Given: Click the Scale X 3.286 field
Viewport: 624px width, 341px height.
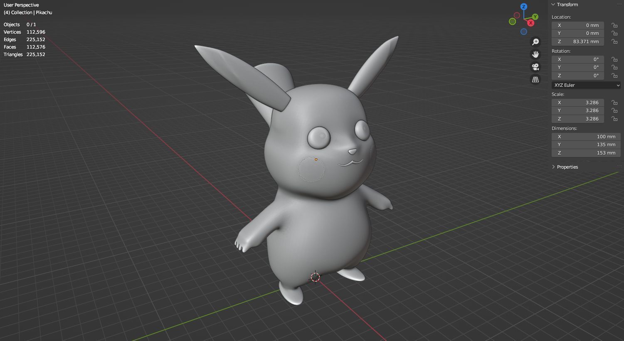Looking at the screenshot, I should point(578,103).
